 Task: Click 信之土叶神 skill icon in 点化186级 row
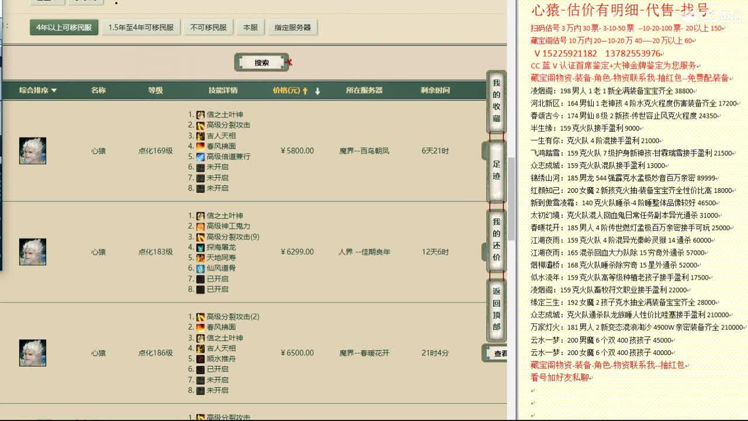(200, 338)
